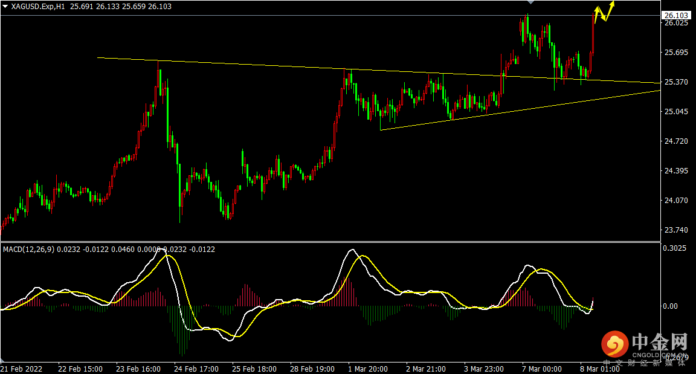Click the 24 Feb 17:00 time label
696x374 pixels.
pyautogui.click(x=196, y=369)
